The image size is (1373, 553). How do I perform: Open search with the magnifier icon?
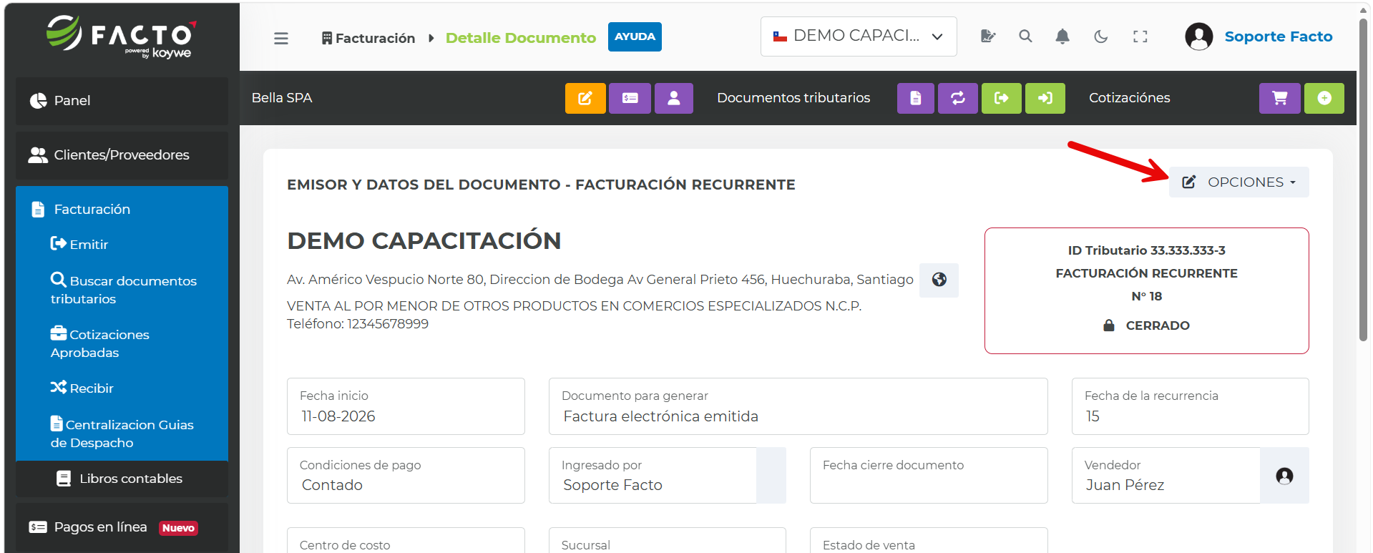(1025, 36)
